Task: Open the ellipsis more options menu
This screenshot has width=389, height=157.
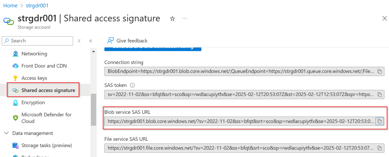Action: [x=185, y=19]
